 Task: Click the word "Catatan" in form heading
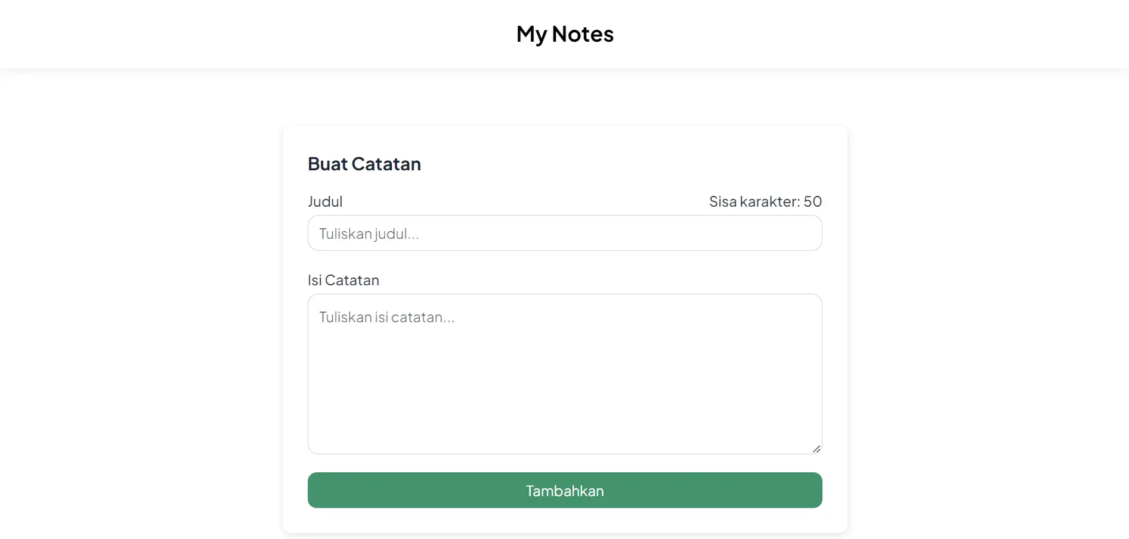tap(386, 164)
